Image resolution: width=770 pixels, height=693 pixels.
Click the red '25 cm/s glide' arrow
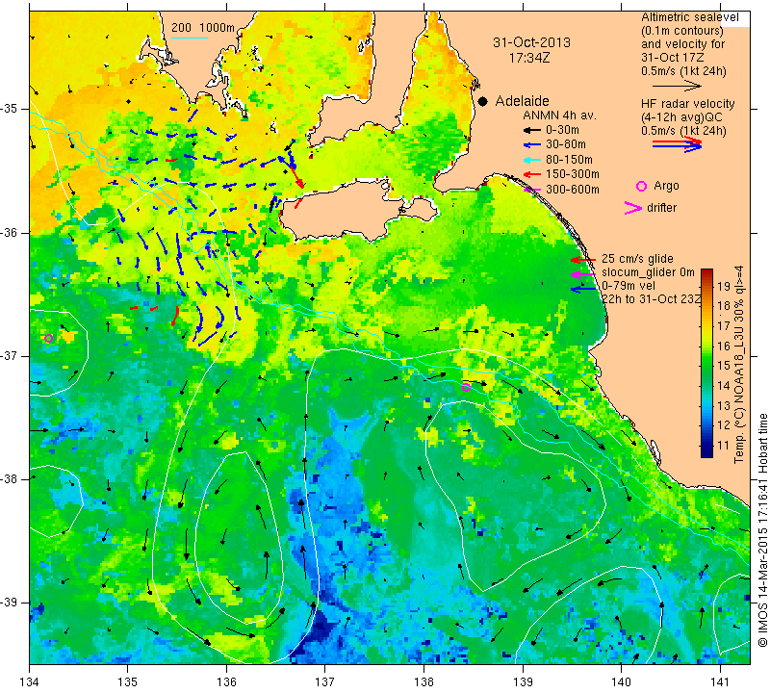pos(583,260)
